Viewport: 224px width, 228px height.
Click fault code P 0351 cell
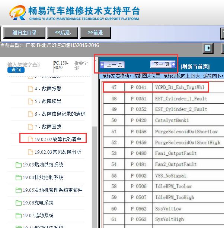[138, 99]
